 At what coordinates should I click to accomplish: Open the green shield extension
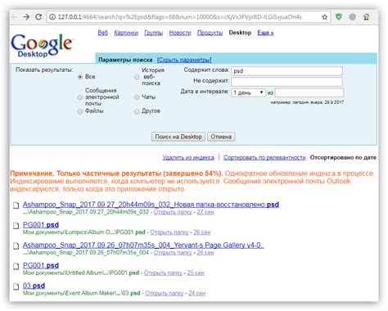coord(339,17)
